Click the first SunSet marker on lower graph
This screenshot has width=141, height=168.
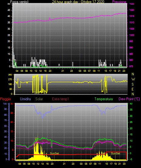point(54,153)
